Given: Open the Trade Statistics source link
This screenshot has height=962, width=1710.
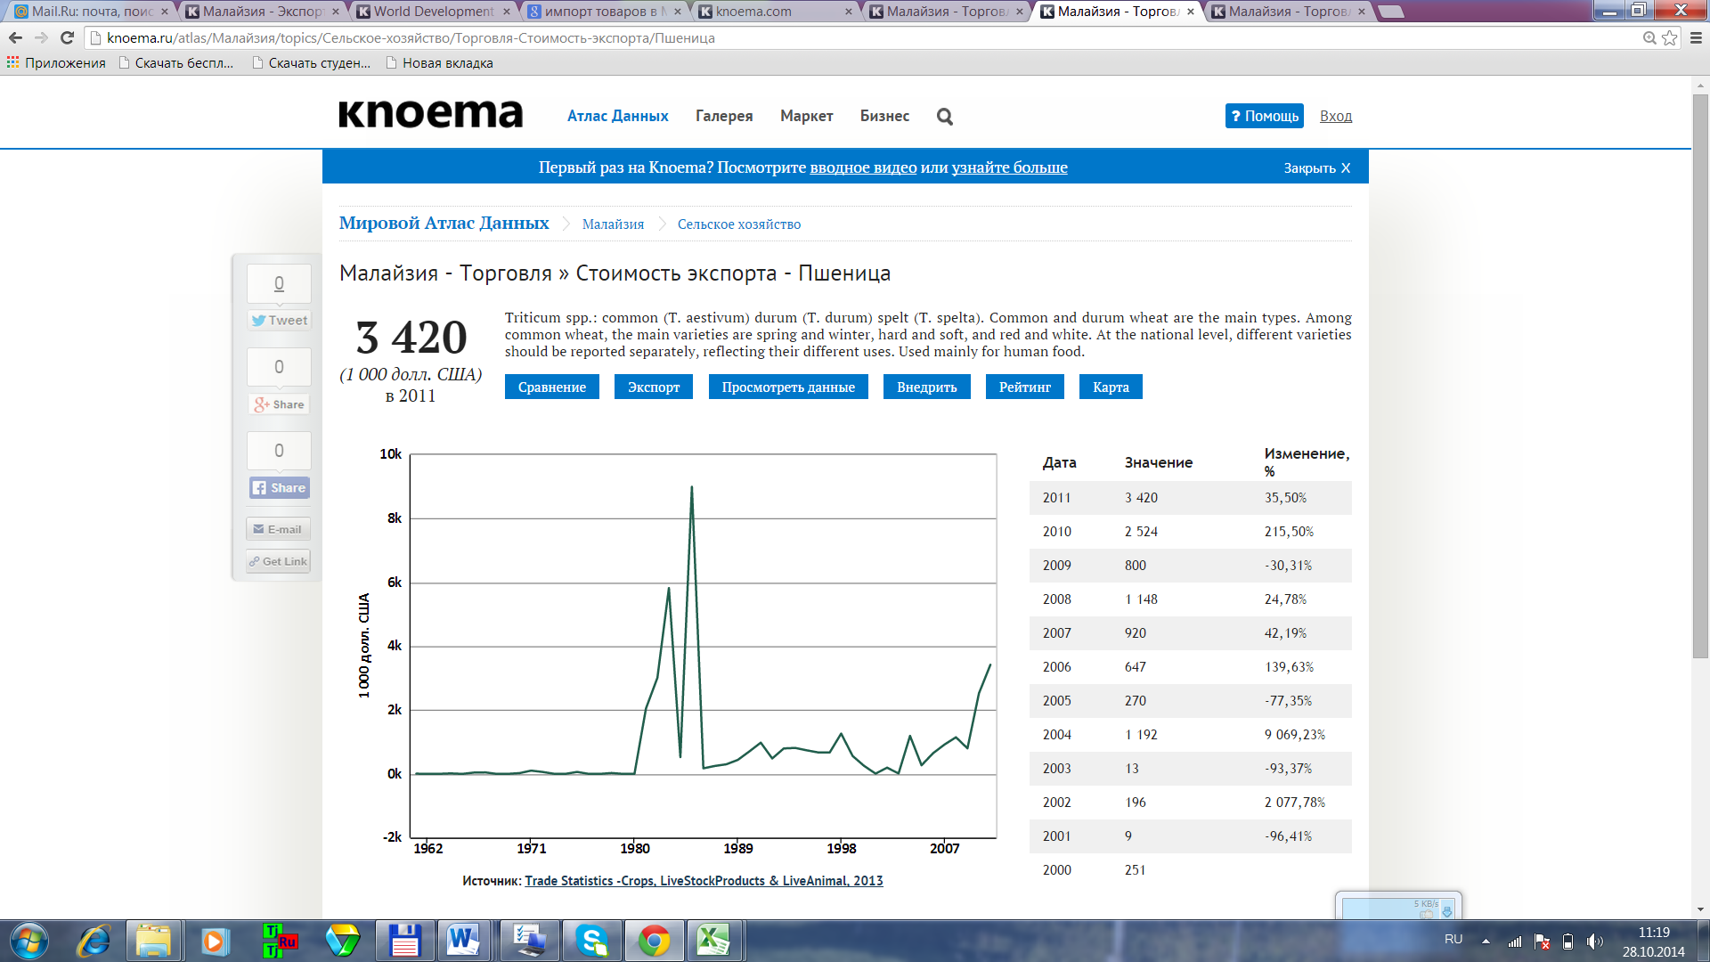Looking at the screenshot, I should click(x=704, y=881).
